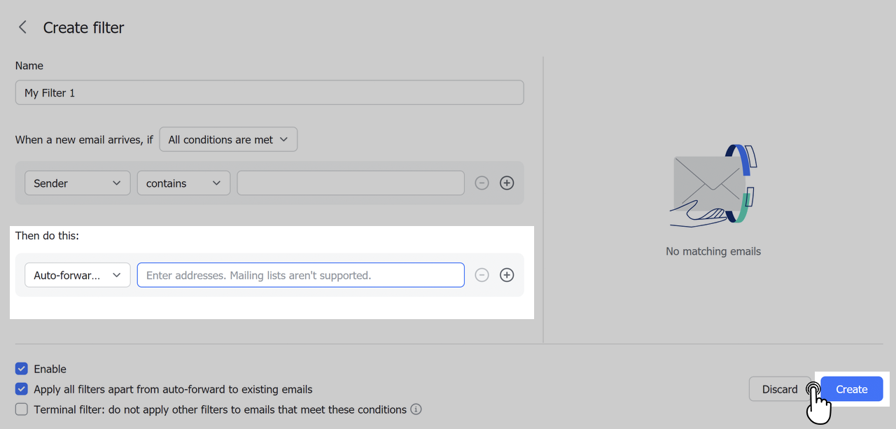Remove the Auto-forward action row
The height and width of the screenshot is (429, 896).
coord(482,274)
